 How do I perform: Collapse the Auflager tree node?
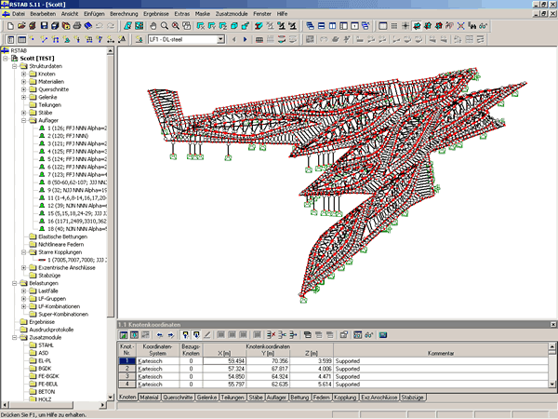(x=23, y=119)
